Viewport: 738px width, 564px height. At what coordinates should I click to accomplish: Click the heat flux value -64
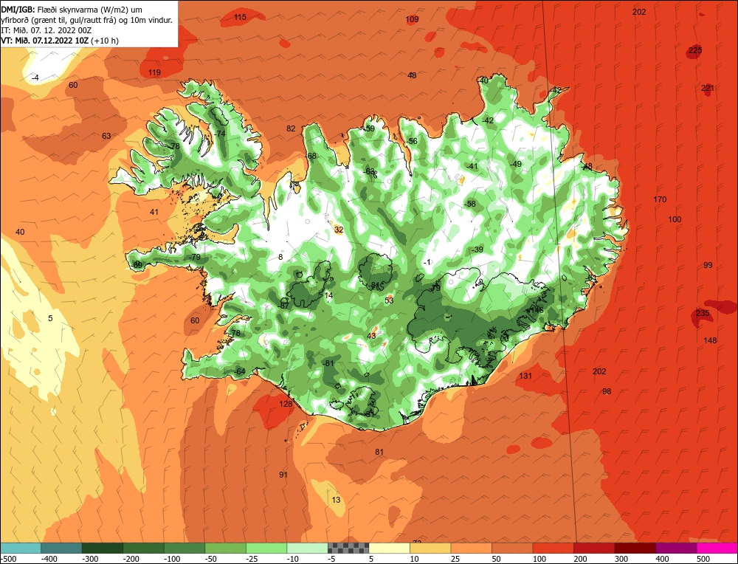coord(240,371)
